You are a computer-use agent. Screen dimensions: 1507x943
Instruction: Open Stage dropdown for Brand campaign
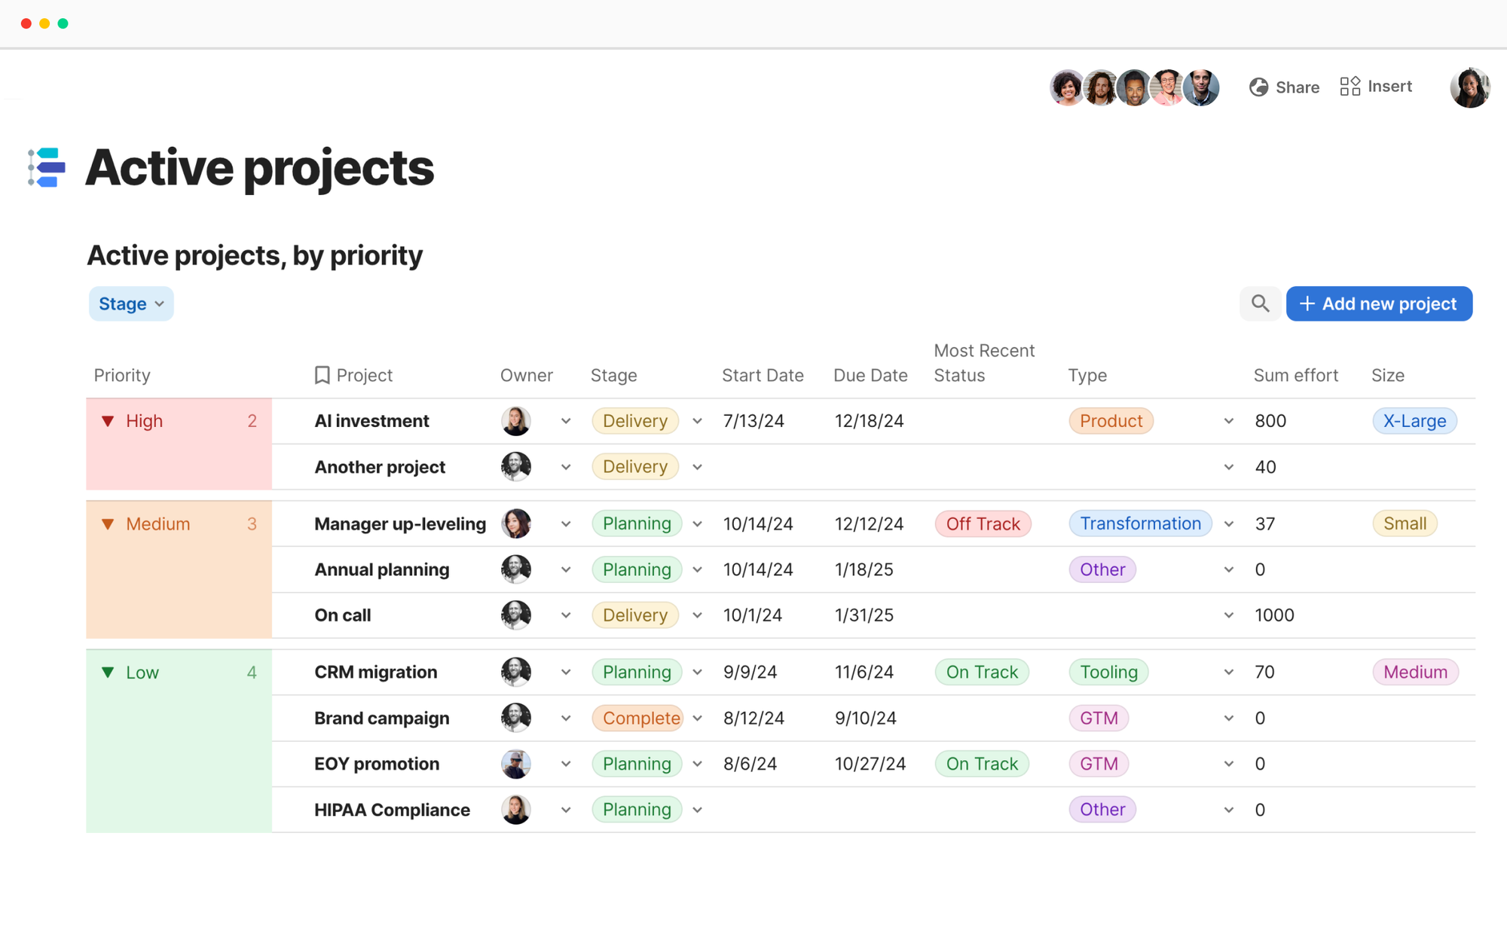[x=698, y=719]
